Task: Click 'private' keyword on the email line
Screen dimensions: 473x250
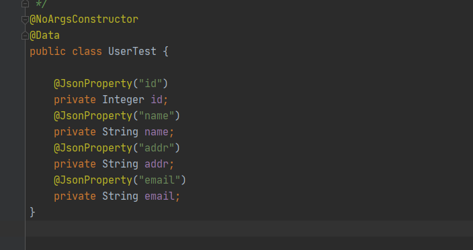Action: pyautogui.click(x=75, y=196)
